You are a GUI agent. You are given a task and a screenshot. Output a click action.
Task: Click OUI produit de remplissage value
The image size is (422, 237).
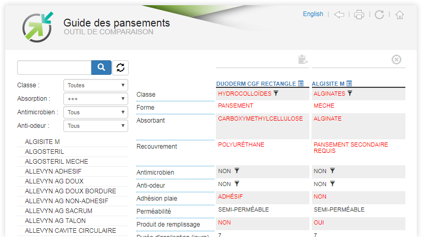pos(319,223)
